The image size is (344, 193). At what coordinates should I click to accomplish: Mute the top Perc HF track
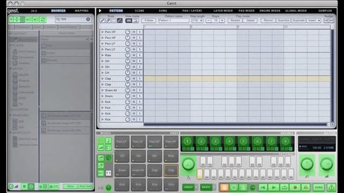click(x=134, y=32)
